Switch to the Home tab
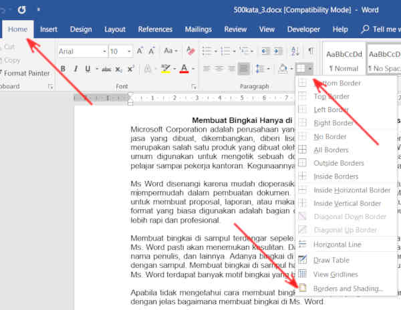 17,29
